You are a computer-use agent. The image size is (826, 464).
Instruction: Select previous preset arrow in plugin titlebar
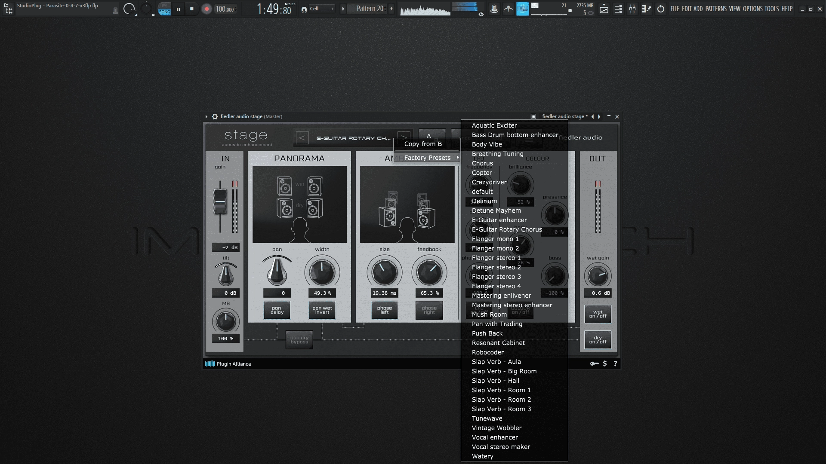(592, 116)
